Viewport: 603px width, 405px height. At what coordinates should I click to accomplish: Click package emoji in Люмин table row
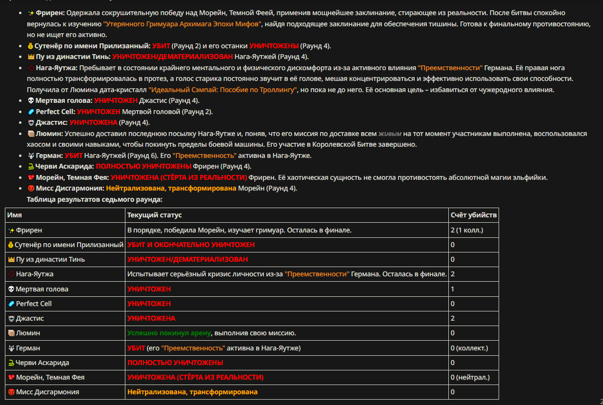(x=11, y=333)
